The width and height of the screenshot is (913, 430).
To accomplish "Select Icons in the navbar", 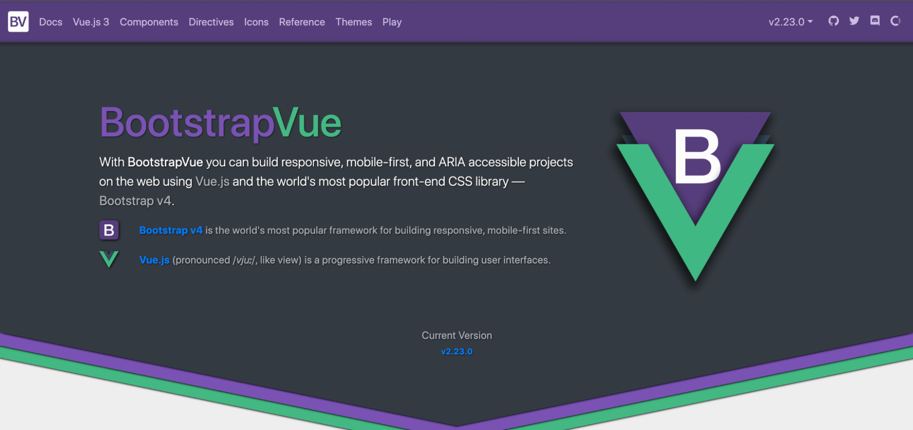I will [x=256, y=22].
